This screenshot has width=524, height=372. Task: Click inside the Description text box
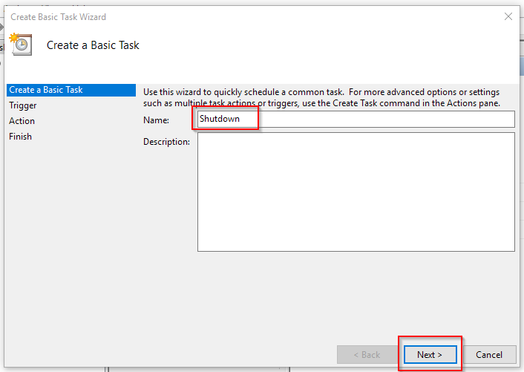[356, 192]
